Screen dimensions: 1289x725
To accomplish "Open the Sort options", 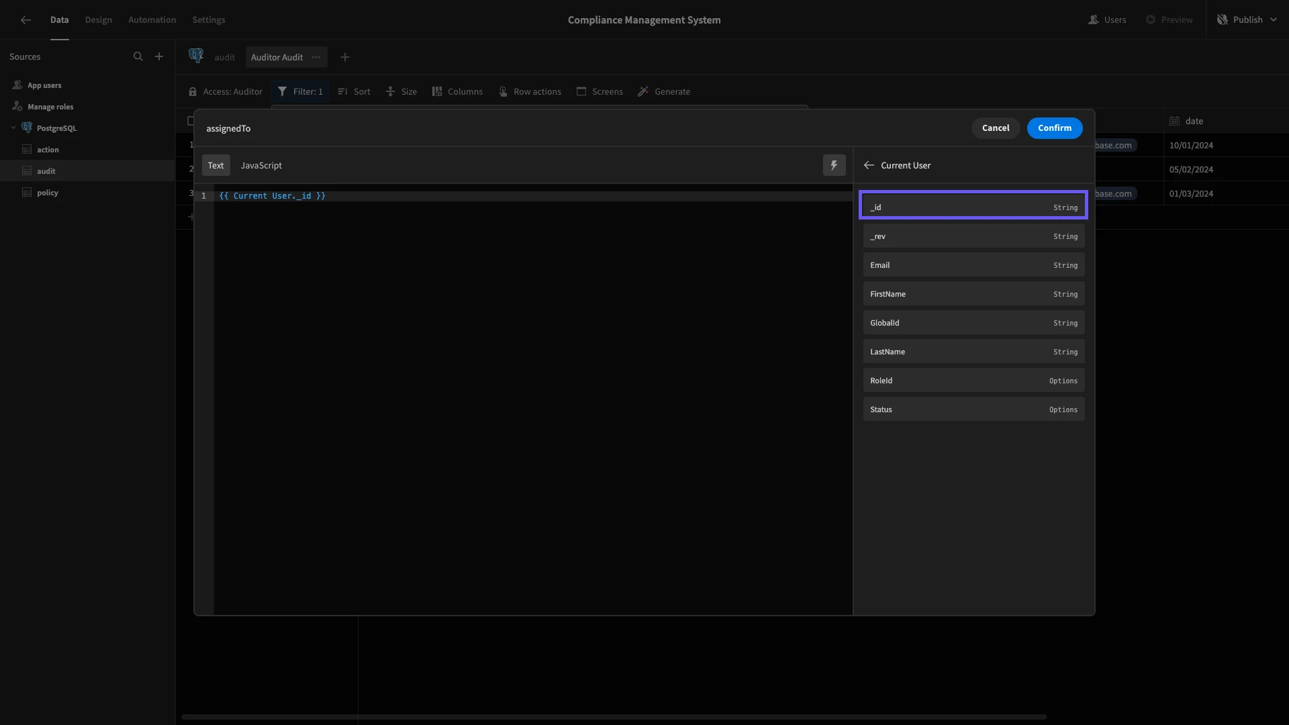I will tap(354, 92).
